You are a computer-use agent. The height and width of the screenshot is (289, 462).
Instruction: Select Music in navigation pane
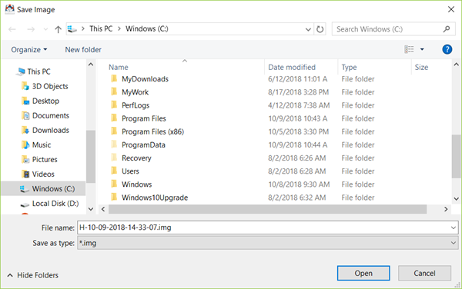[x=42, y=145]
